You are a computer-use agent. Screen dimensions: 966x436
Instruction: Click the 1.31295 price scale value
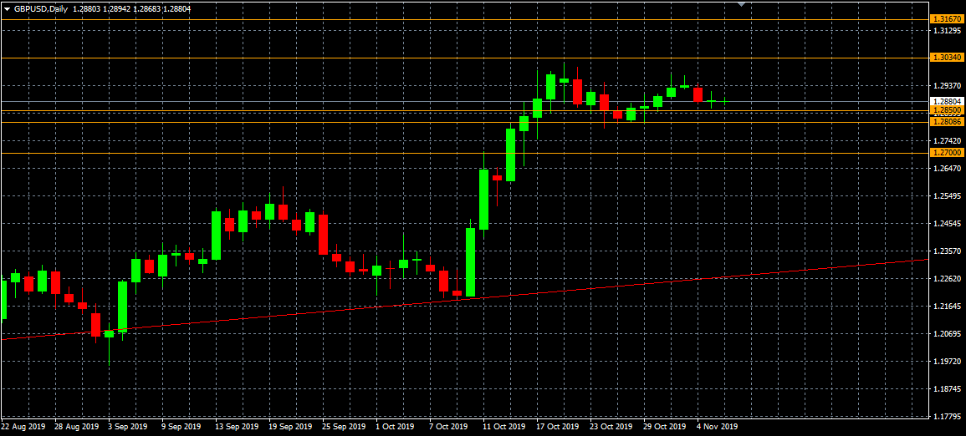(x=948, y=31)
